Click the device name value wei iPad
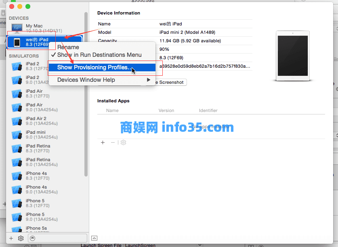This screenshot has width=338, height=247. click(x=170, y=24)
